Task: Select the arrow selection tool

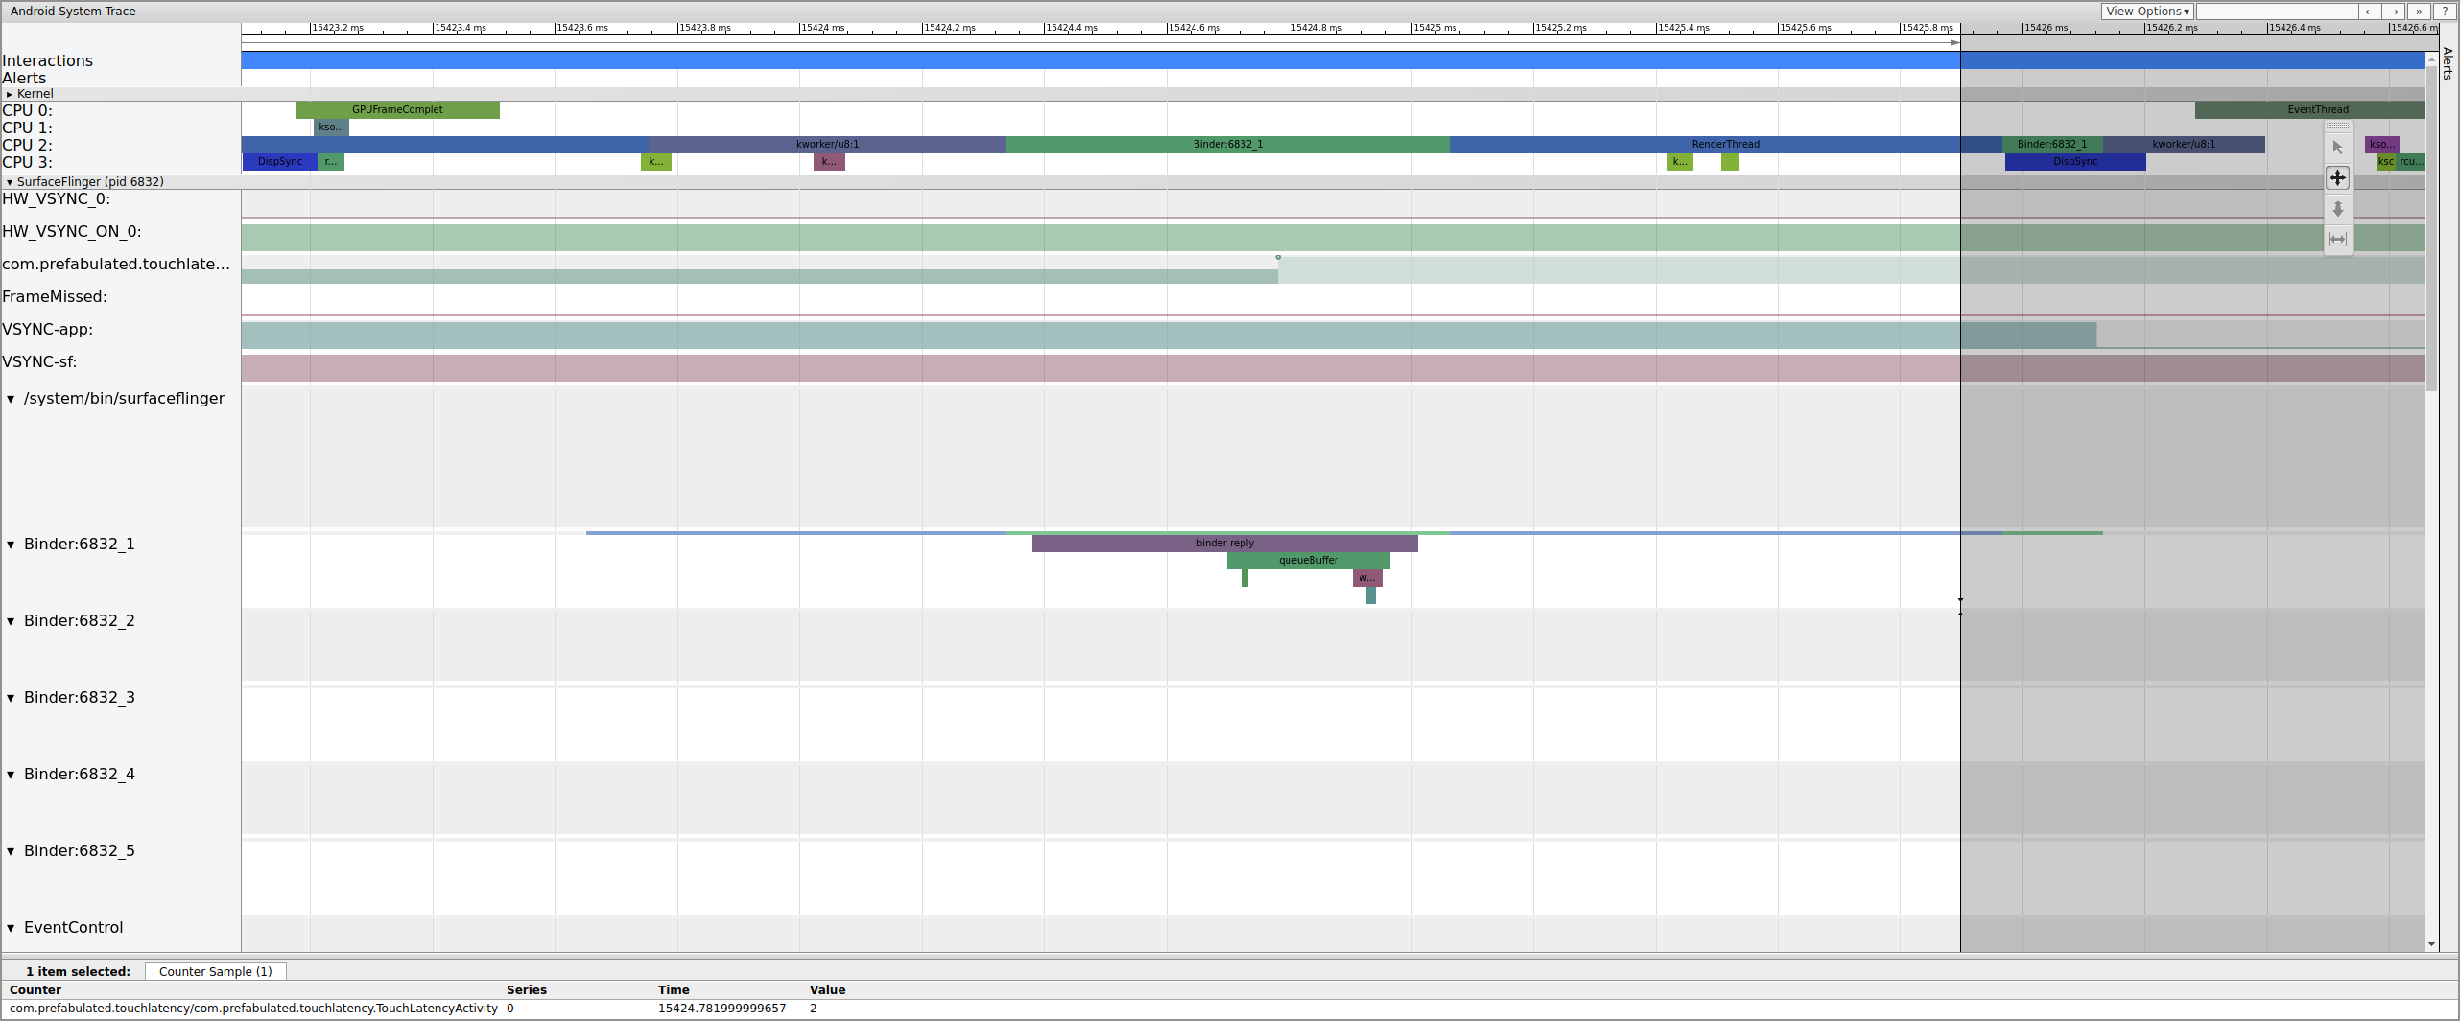Action: tap(2337, 149)
